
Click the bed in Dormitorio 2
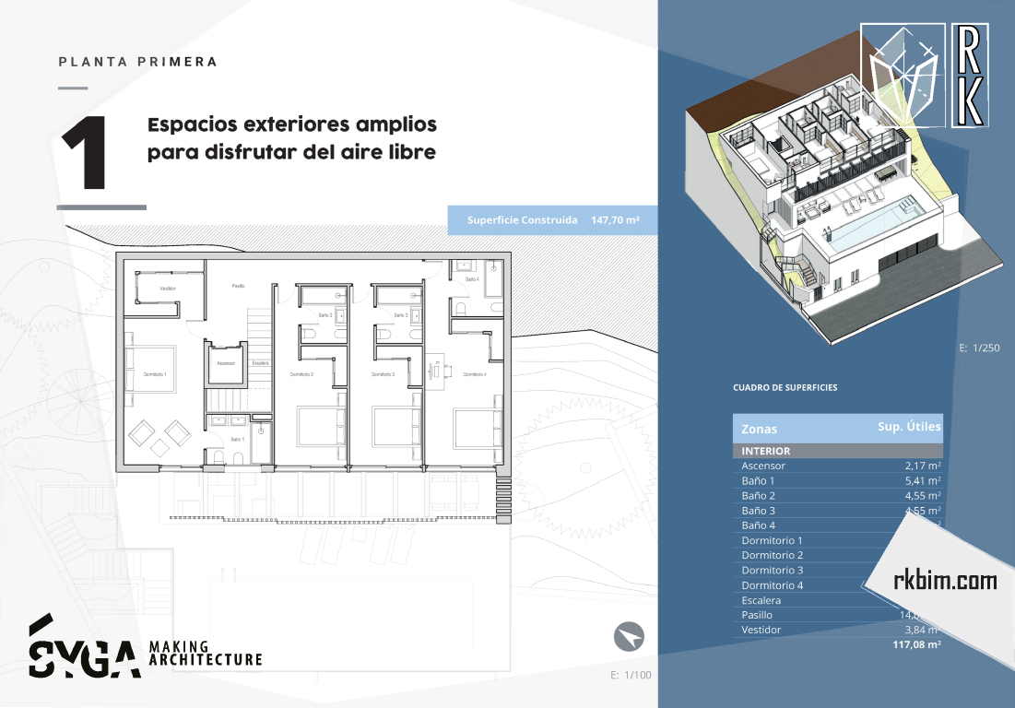(x=319, y=428)
